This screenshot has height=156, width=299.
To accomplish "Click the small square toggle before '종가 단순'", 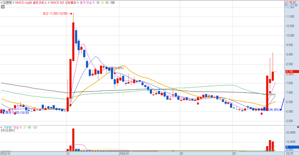I will [x=78, y=3].
